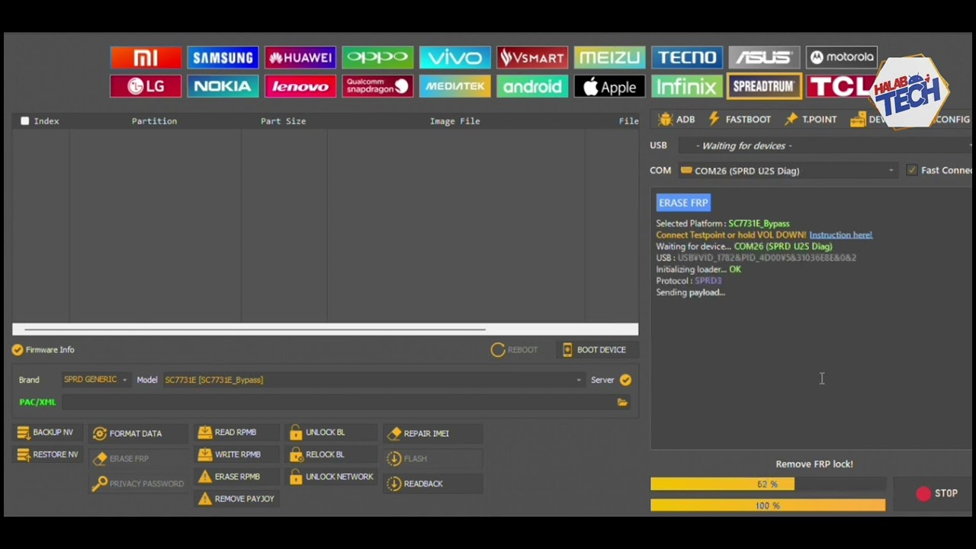Select the ASUS brand tile

click(764, 57)
